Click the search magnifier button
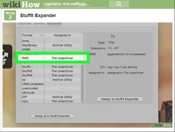Image resolution: width=175 pixels, height=132 pixels. 119,4
